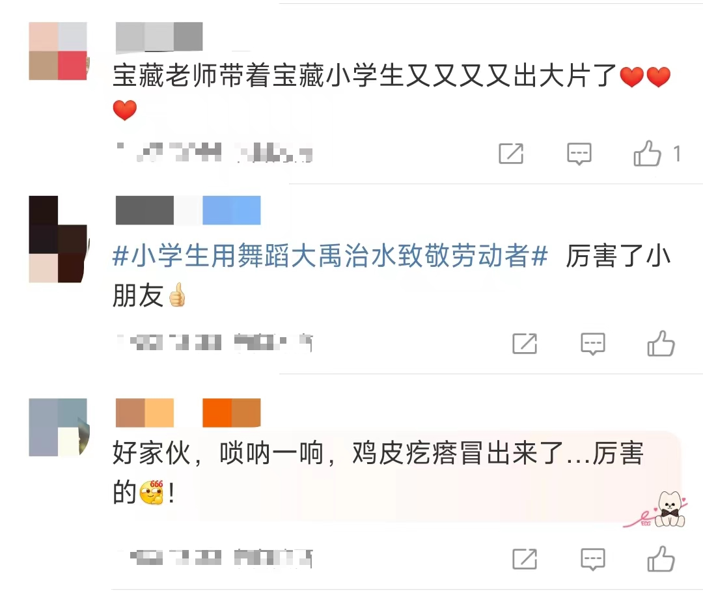The height and width of the screenshot is (591, 703).
Task: Reply to the 唢呐一响 comment
Action: [x=593, y=559]
